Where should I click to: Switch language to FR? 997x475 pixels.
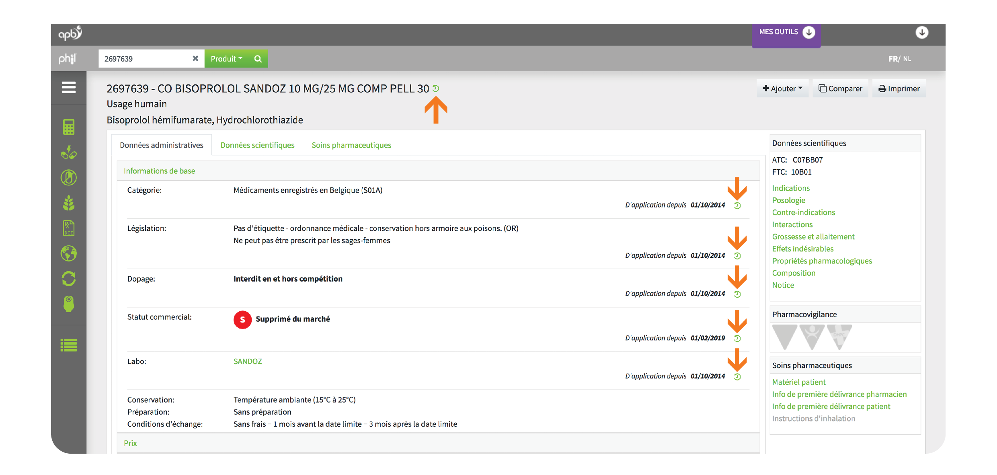893,59
